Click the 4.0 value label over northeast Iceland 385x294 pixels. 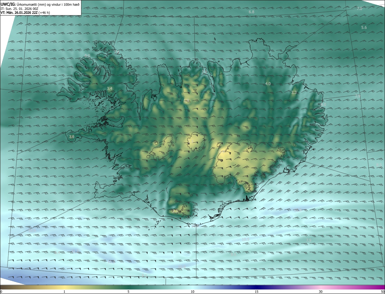click(x=268, y=84)
